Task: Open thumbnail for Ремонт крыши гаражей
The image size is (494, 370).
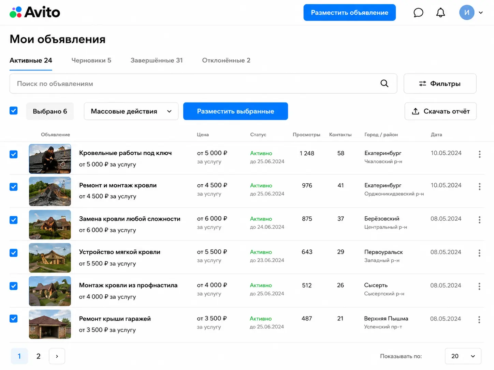Action: point(50,324)
